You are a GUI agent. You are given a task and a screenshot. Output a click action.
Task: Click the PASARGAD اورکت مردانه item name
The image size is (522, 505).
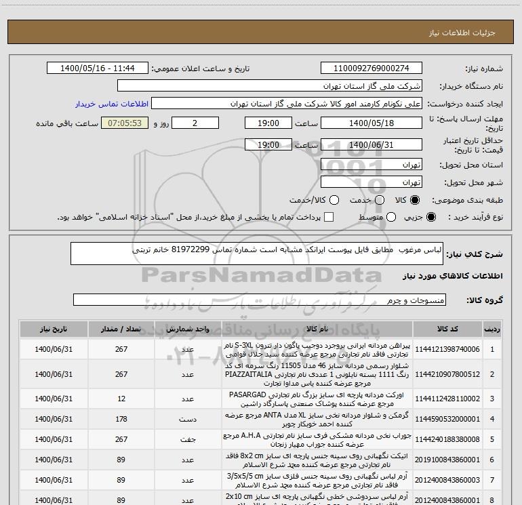click(317, 399)
